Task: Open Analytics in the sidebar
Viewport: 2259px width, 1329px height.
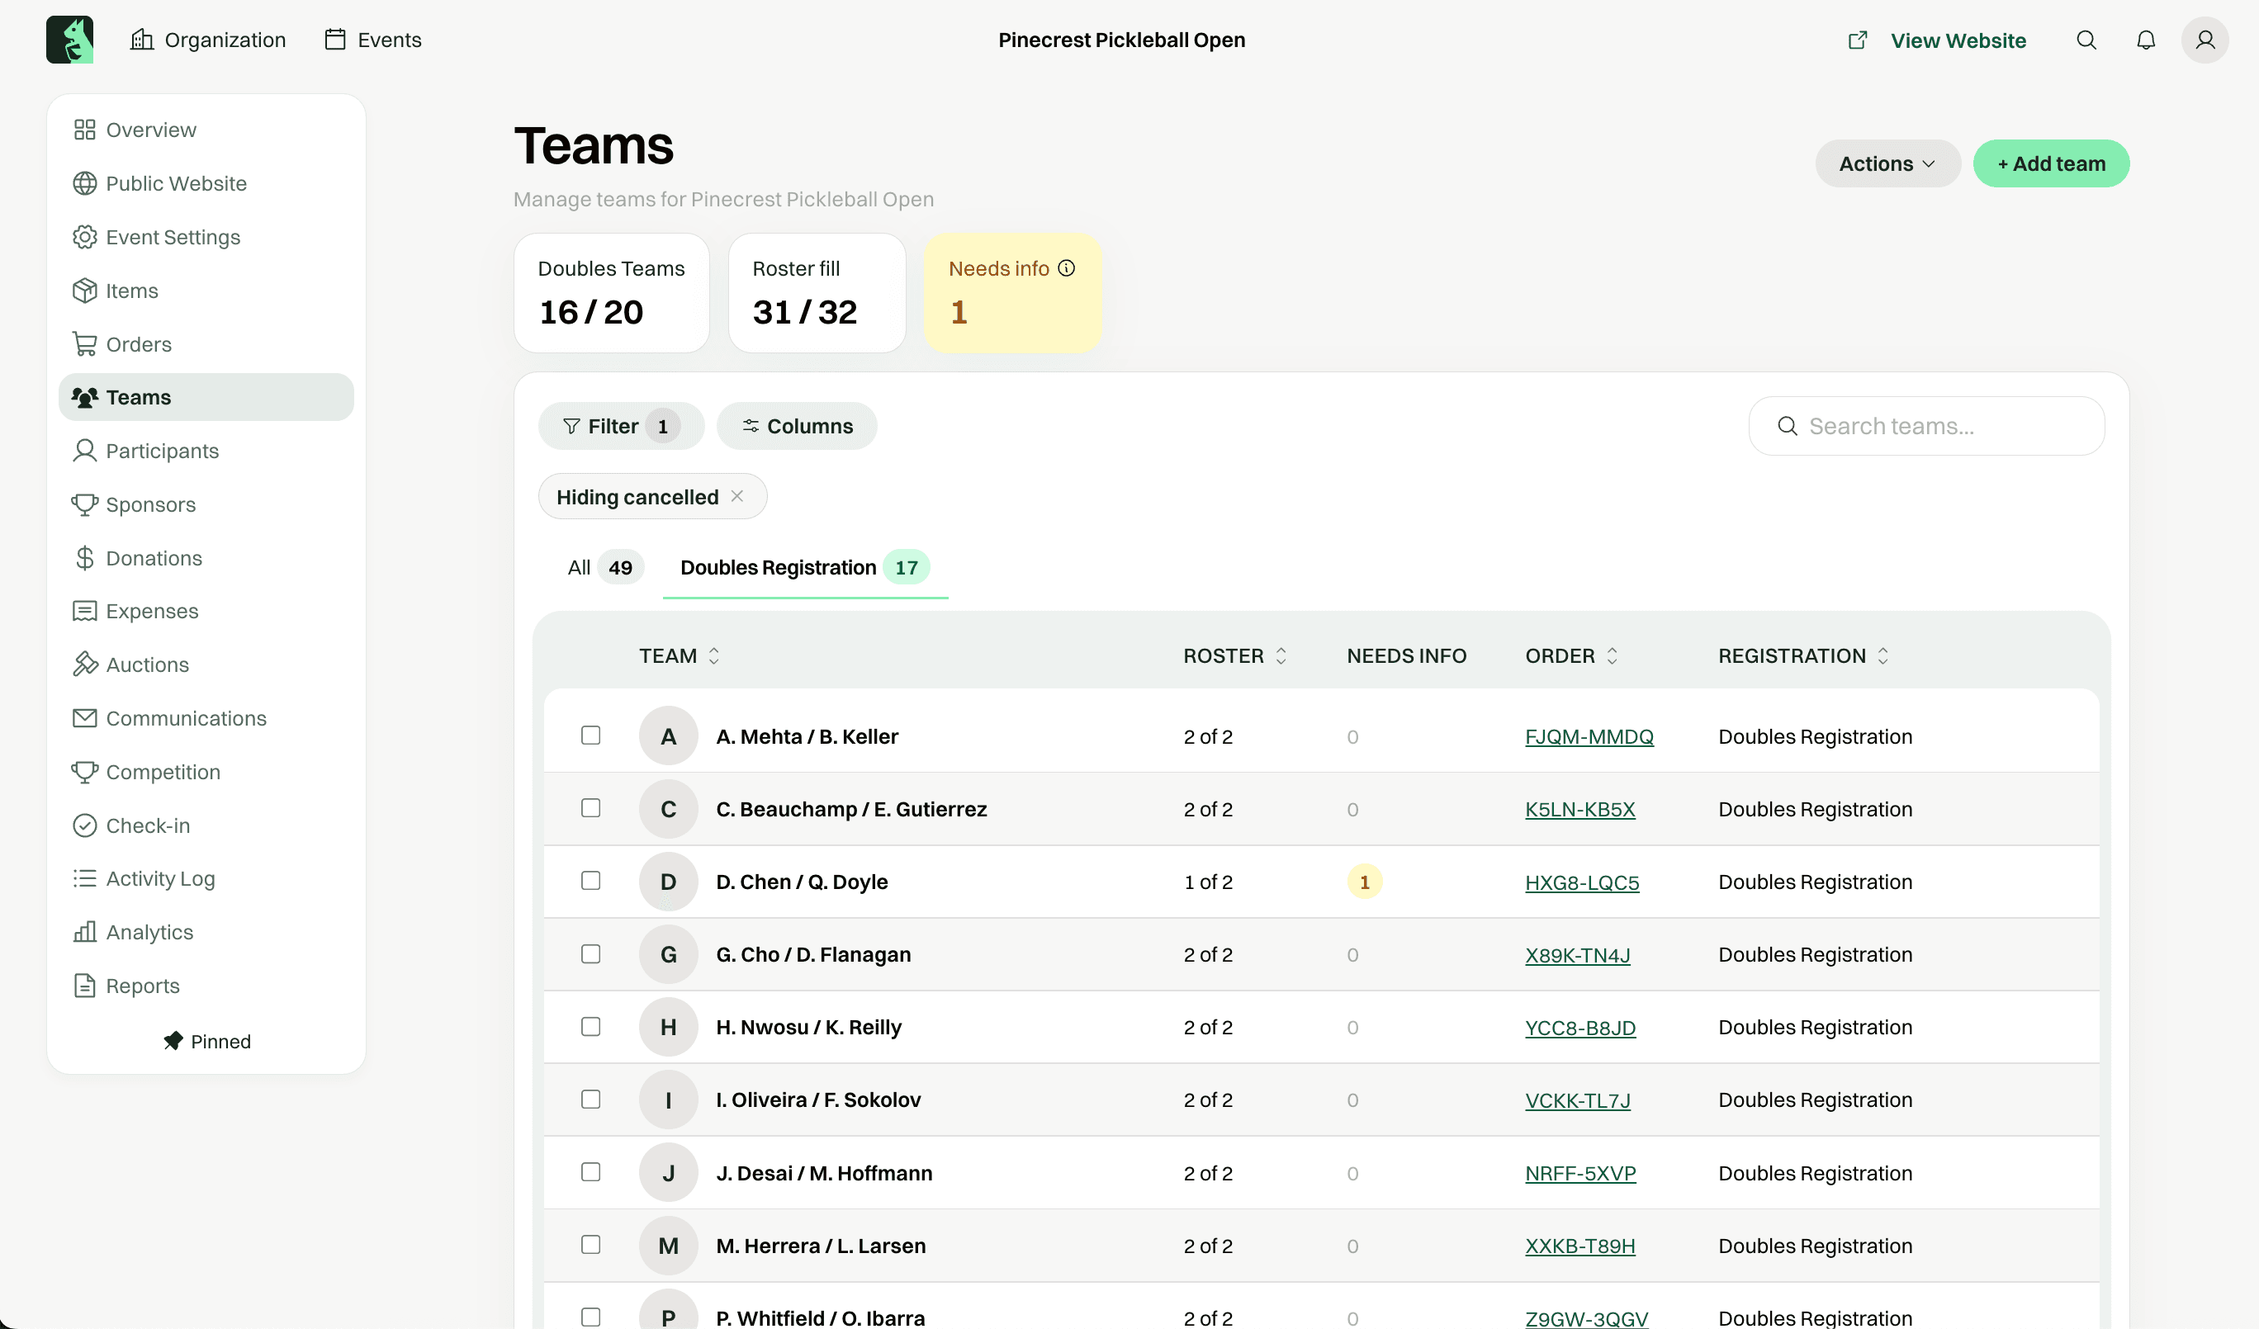Action: [x=206, y=932]
